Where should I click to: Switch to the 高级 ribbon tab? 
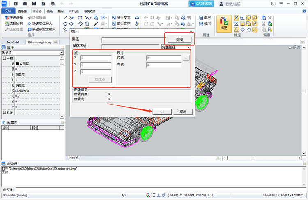[50, 11]
